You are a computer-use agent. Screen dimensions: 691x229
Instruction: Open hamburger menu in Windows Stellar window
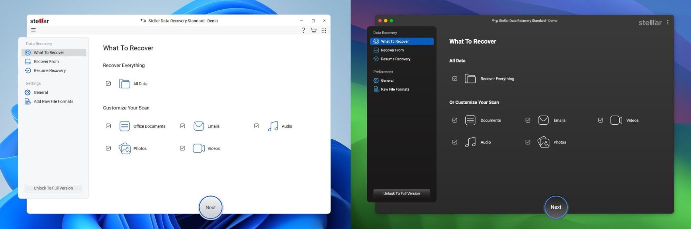(33, 30)
